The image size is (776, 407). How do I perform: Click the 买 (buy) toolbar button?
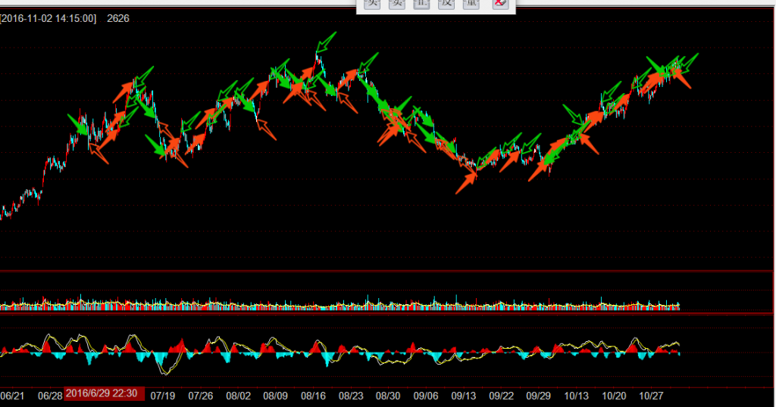372,4
